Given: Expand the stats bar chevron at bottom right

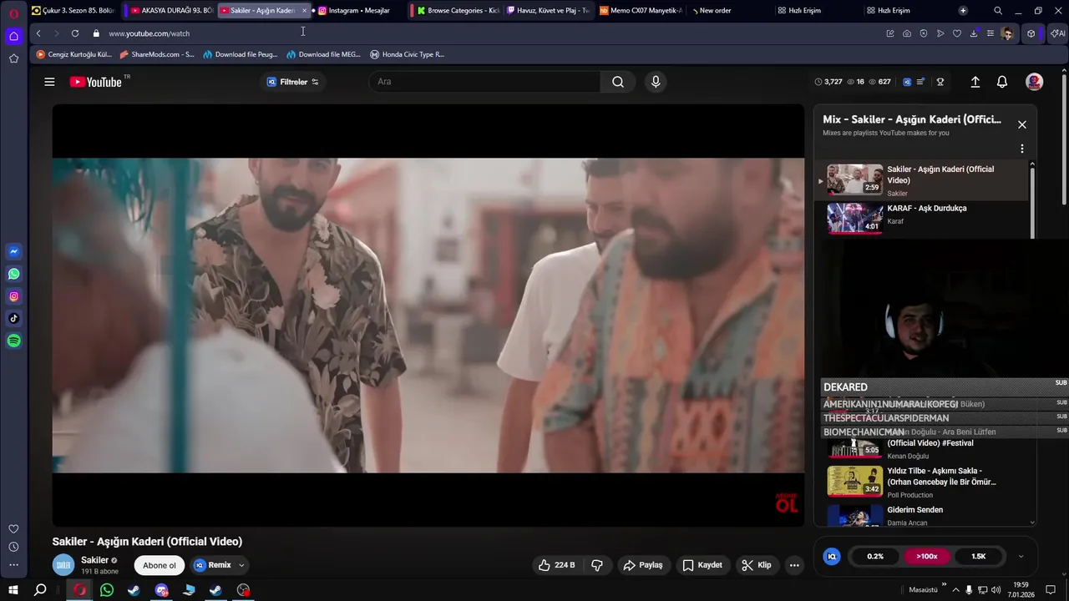Looking at the screenshot, I should (x=1021, y=556).
